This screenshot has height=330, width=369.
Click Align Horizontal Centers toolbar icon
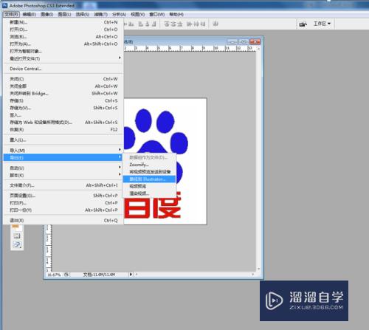tap(148, 24)
